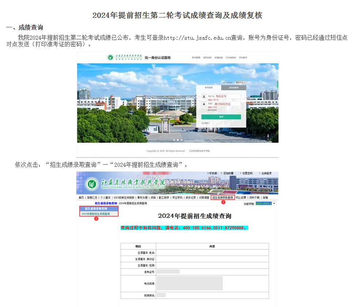Screen dimensions: 357x307
Task: Click the first header link on login page
Action: [x=196, y=58]
